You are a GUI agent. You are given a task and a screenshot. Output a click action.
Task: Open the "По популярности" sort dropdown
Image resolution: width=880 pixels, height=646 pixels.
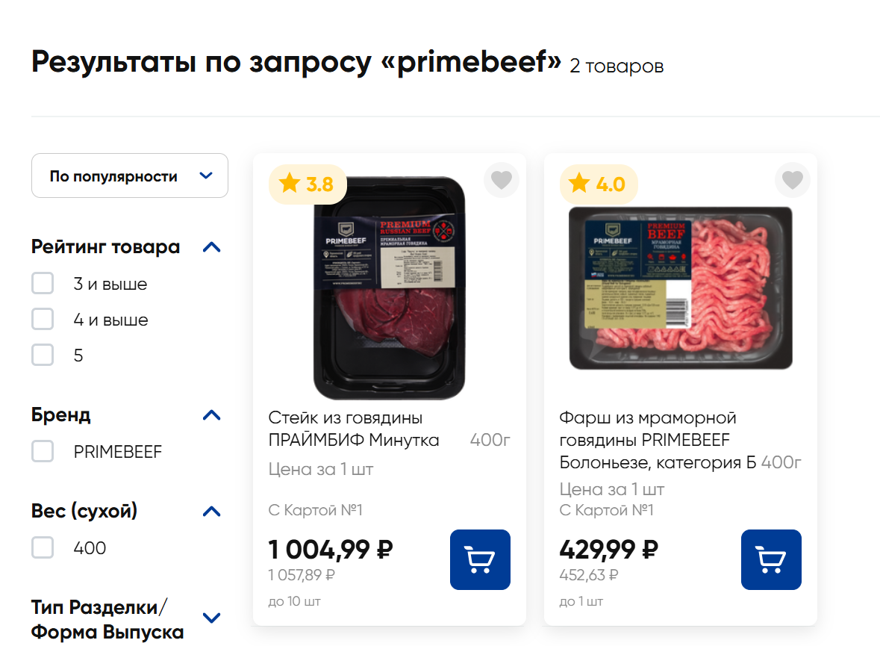[x=130, y=176]
